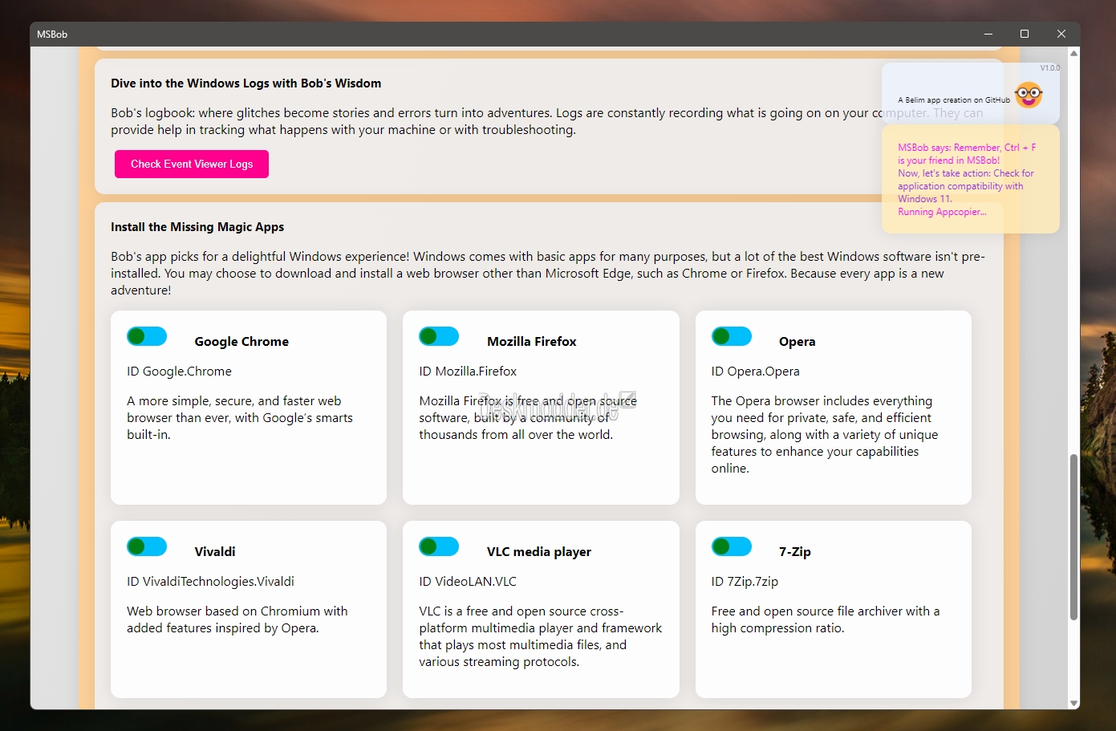The width and height of the screenshot is (1116, 731).
Task: Minimize the MSBob window
Action: click(988, 34)
